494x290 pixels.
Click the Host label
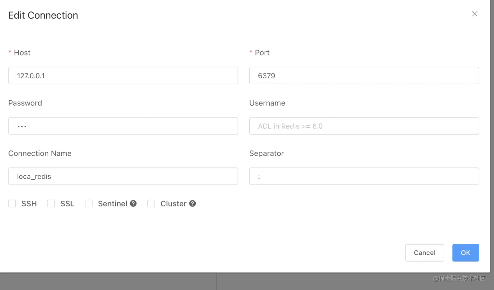22,53
